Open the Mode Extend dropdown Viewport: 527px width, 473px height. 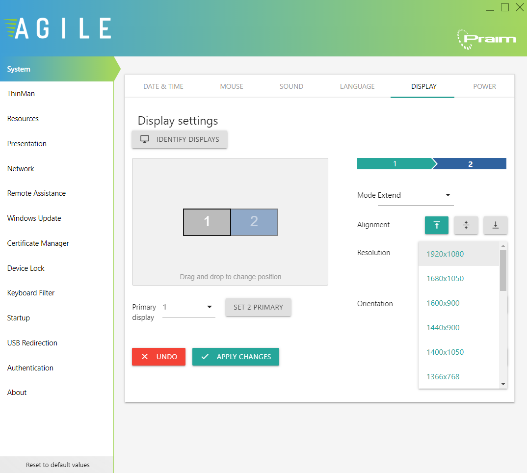[x=416, y=195]
